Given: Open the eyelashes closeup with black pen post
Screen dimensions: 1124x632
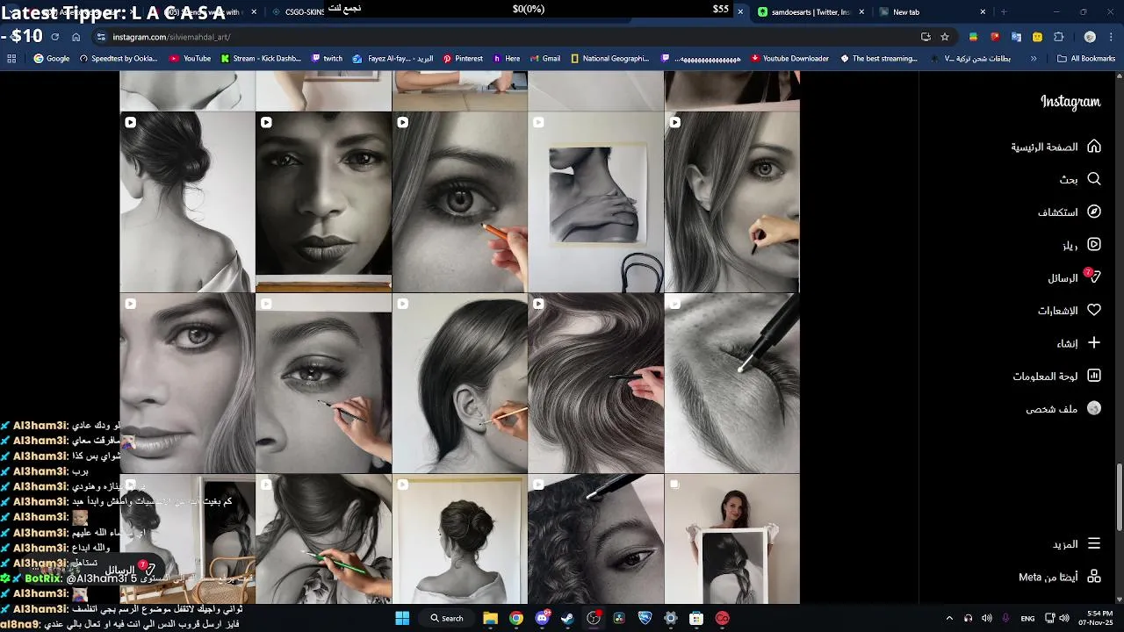Looking at the screenshot, I should pos(731,384).
